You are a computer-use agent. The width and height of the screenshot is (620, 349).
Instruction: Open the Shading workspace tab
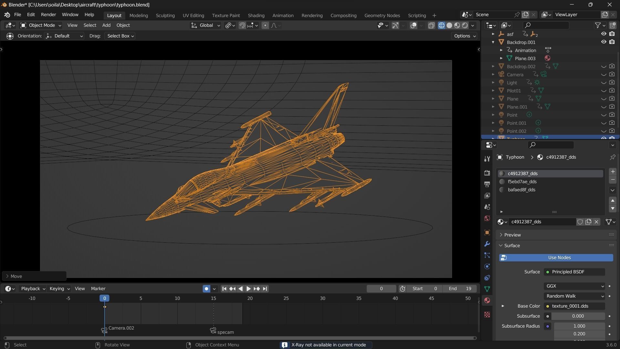tap(256, 16)
